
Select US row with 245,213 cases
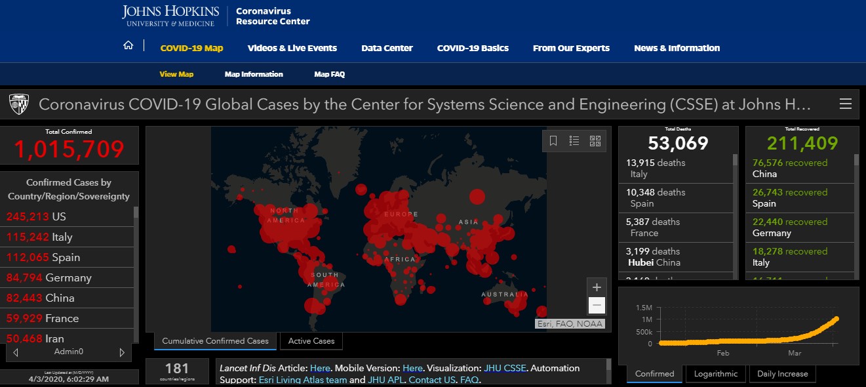(68, 216)
